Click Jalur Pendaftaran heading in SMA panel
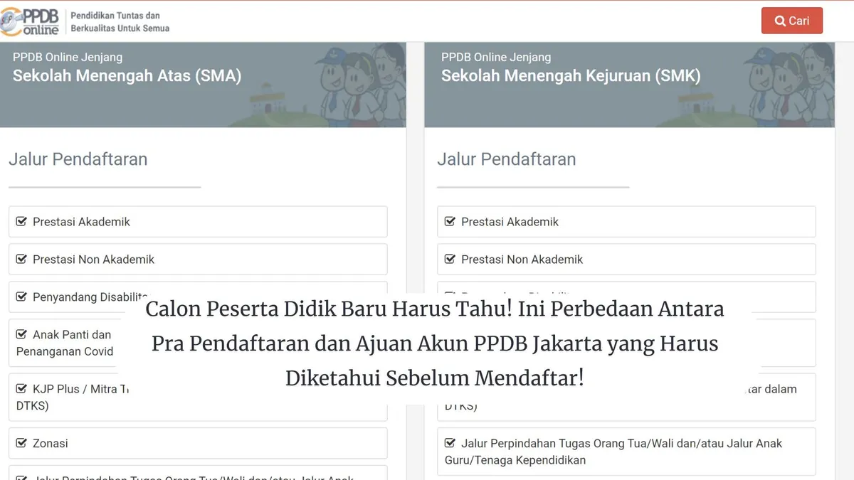Viewport: 854px width, 480px height. point(78,159)
